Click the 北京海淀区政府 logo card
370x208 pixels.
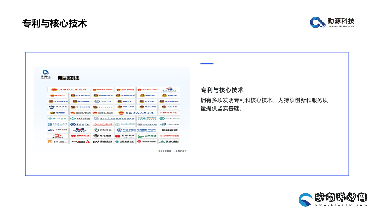(x=147, y=90)
